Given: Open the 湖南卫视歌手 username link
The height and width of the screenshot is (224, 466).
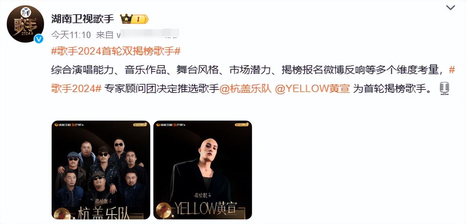Looking at the screenshot, I should point(83,19).
